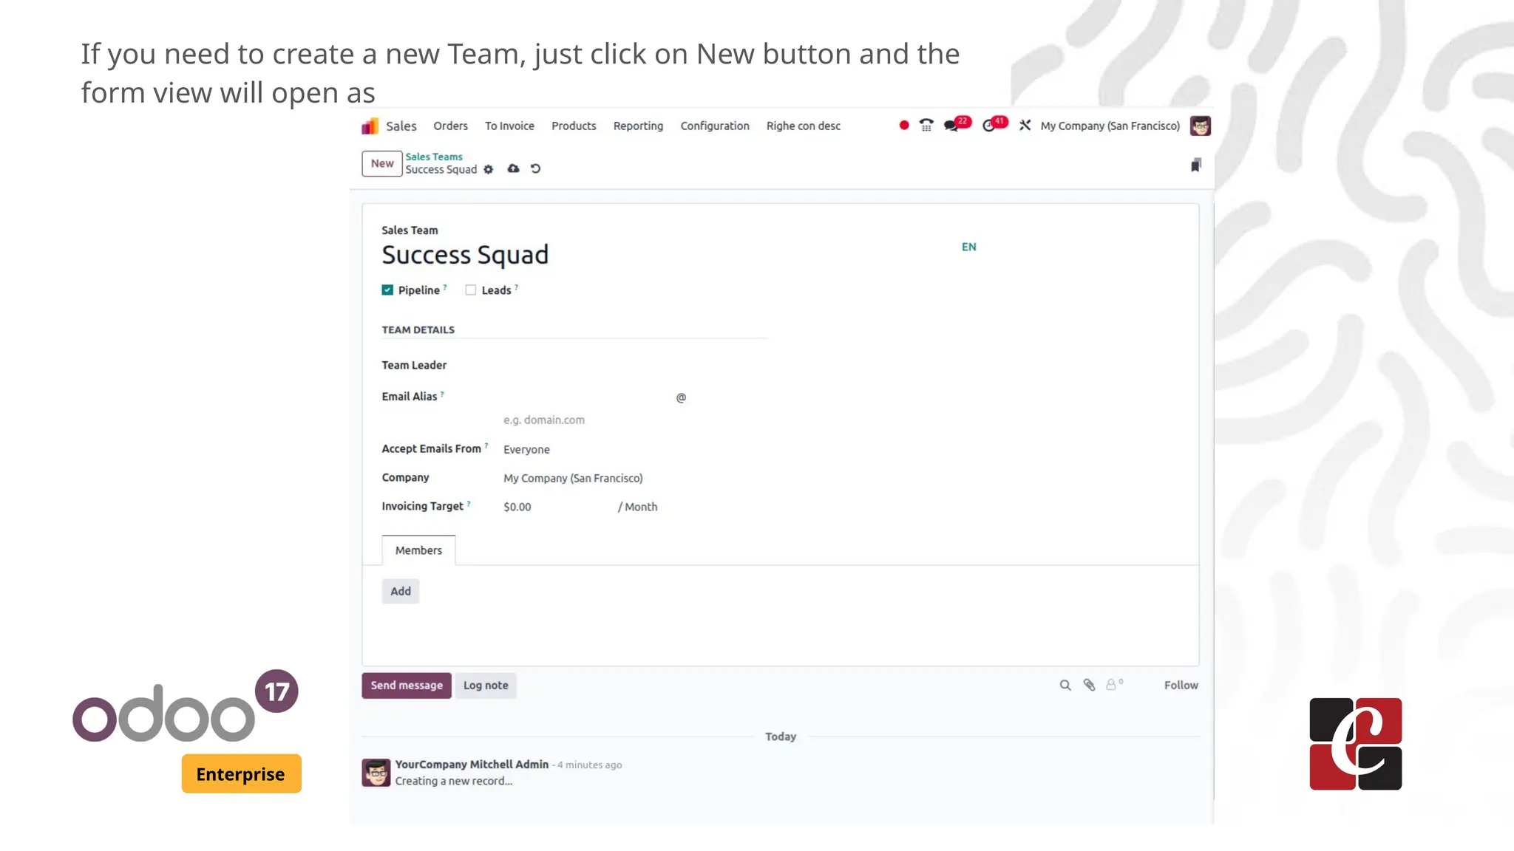Click the Accept Emails From help mark
The width and height of the screenshot is (1514, 851).
tap(486, 445)
